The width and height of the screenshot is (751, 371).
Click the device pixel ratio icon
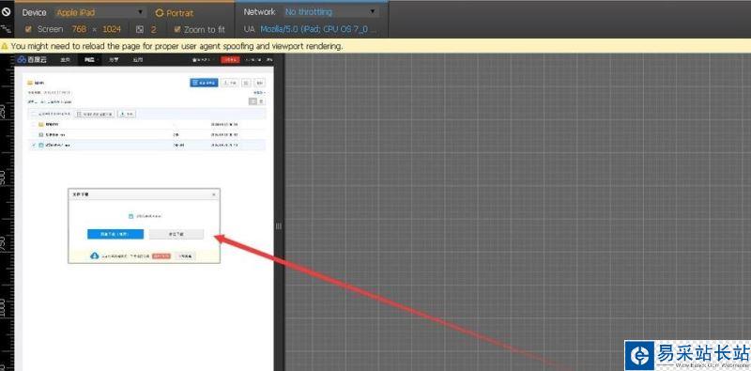coord(140,29)
